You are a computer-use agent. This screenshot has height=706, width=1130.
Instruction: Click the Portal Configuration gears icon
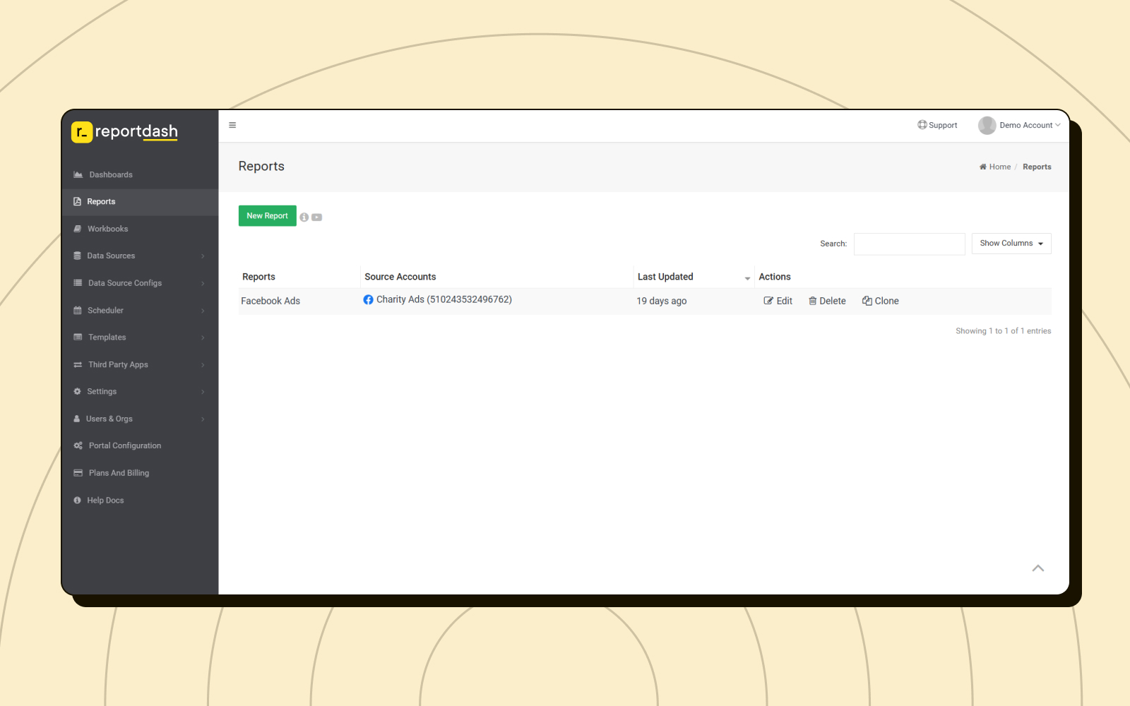(78, 445)
